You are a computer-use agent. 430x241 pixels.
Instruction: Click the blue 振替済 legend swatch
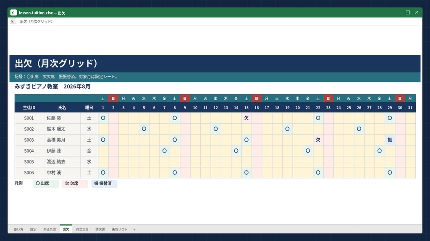(104, 184)
